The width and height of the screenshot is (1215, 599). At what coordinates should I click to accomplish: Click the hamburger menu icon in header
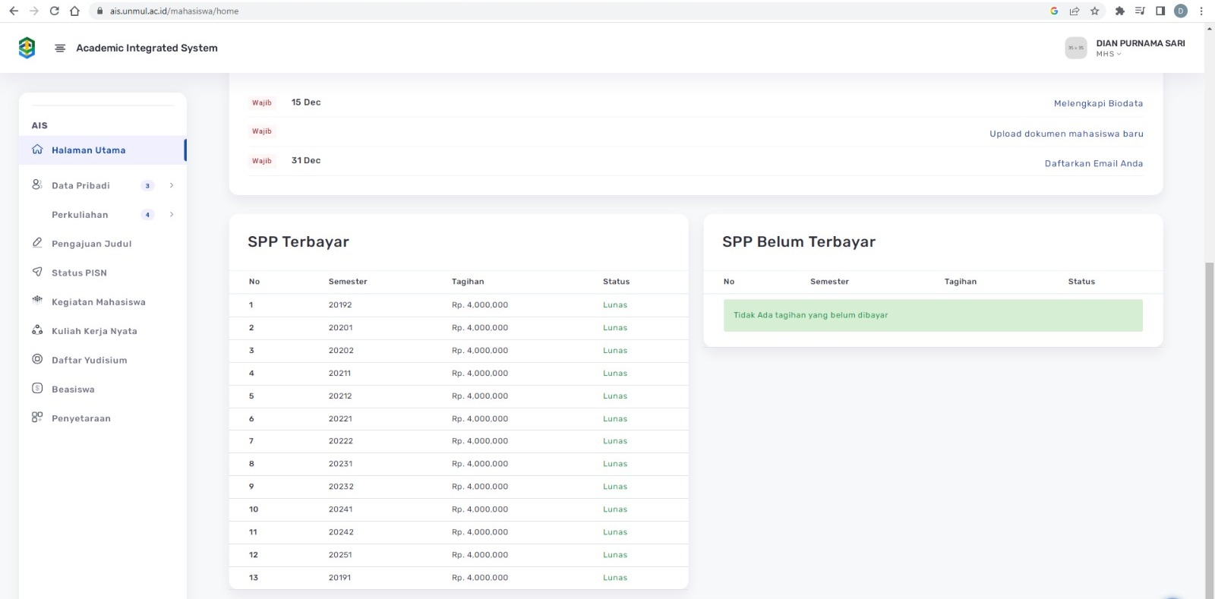point(60,48)
